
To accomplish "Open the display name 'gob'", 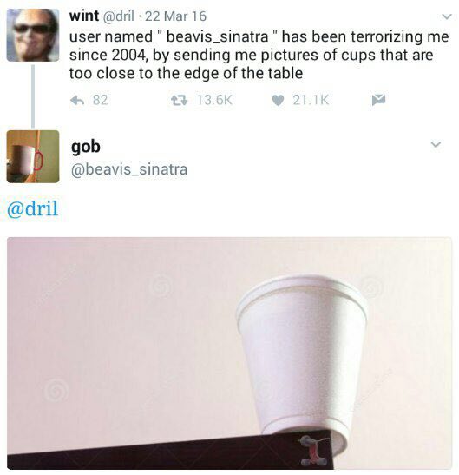I will (x=86, y=148).
